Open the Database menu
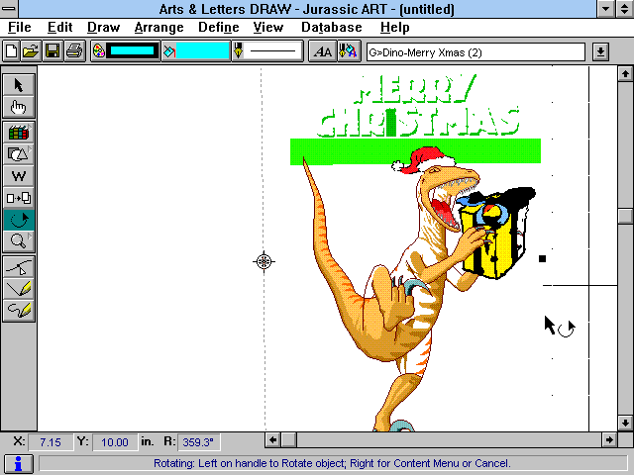Screen dimensions: 634x475 pyautogui.click(x=331, y=27)
